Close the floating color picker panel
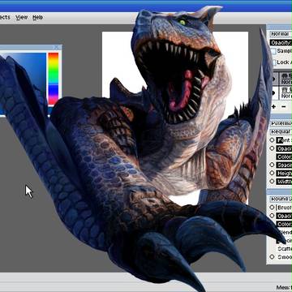 56,48
